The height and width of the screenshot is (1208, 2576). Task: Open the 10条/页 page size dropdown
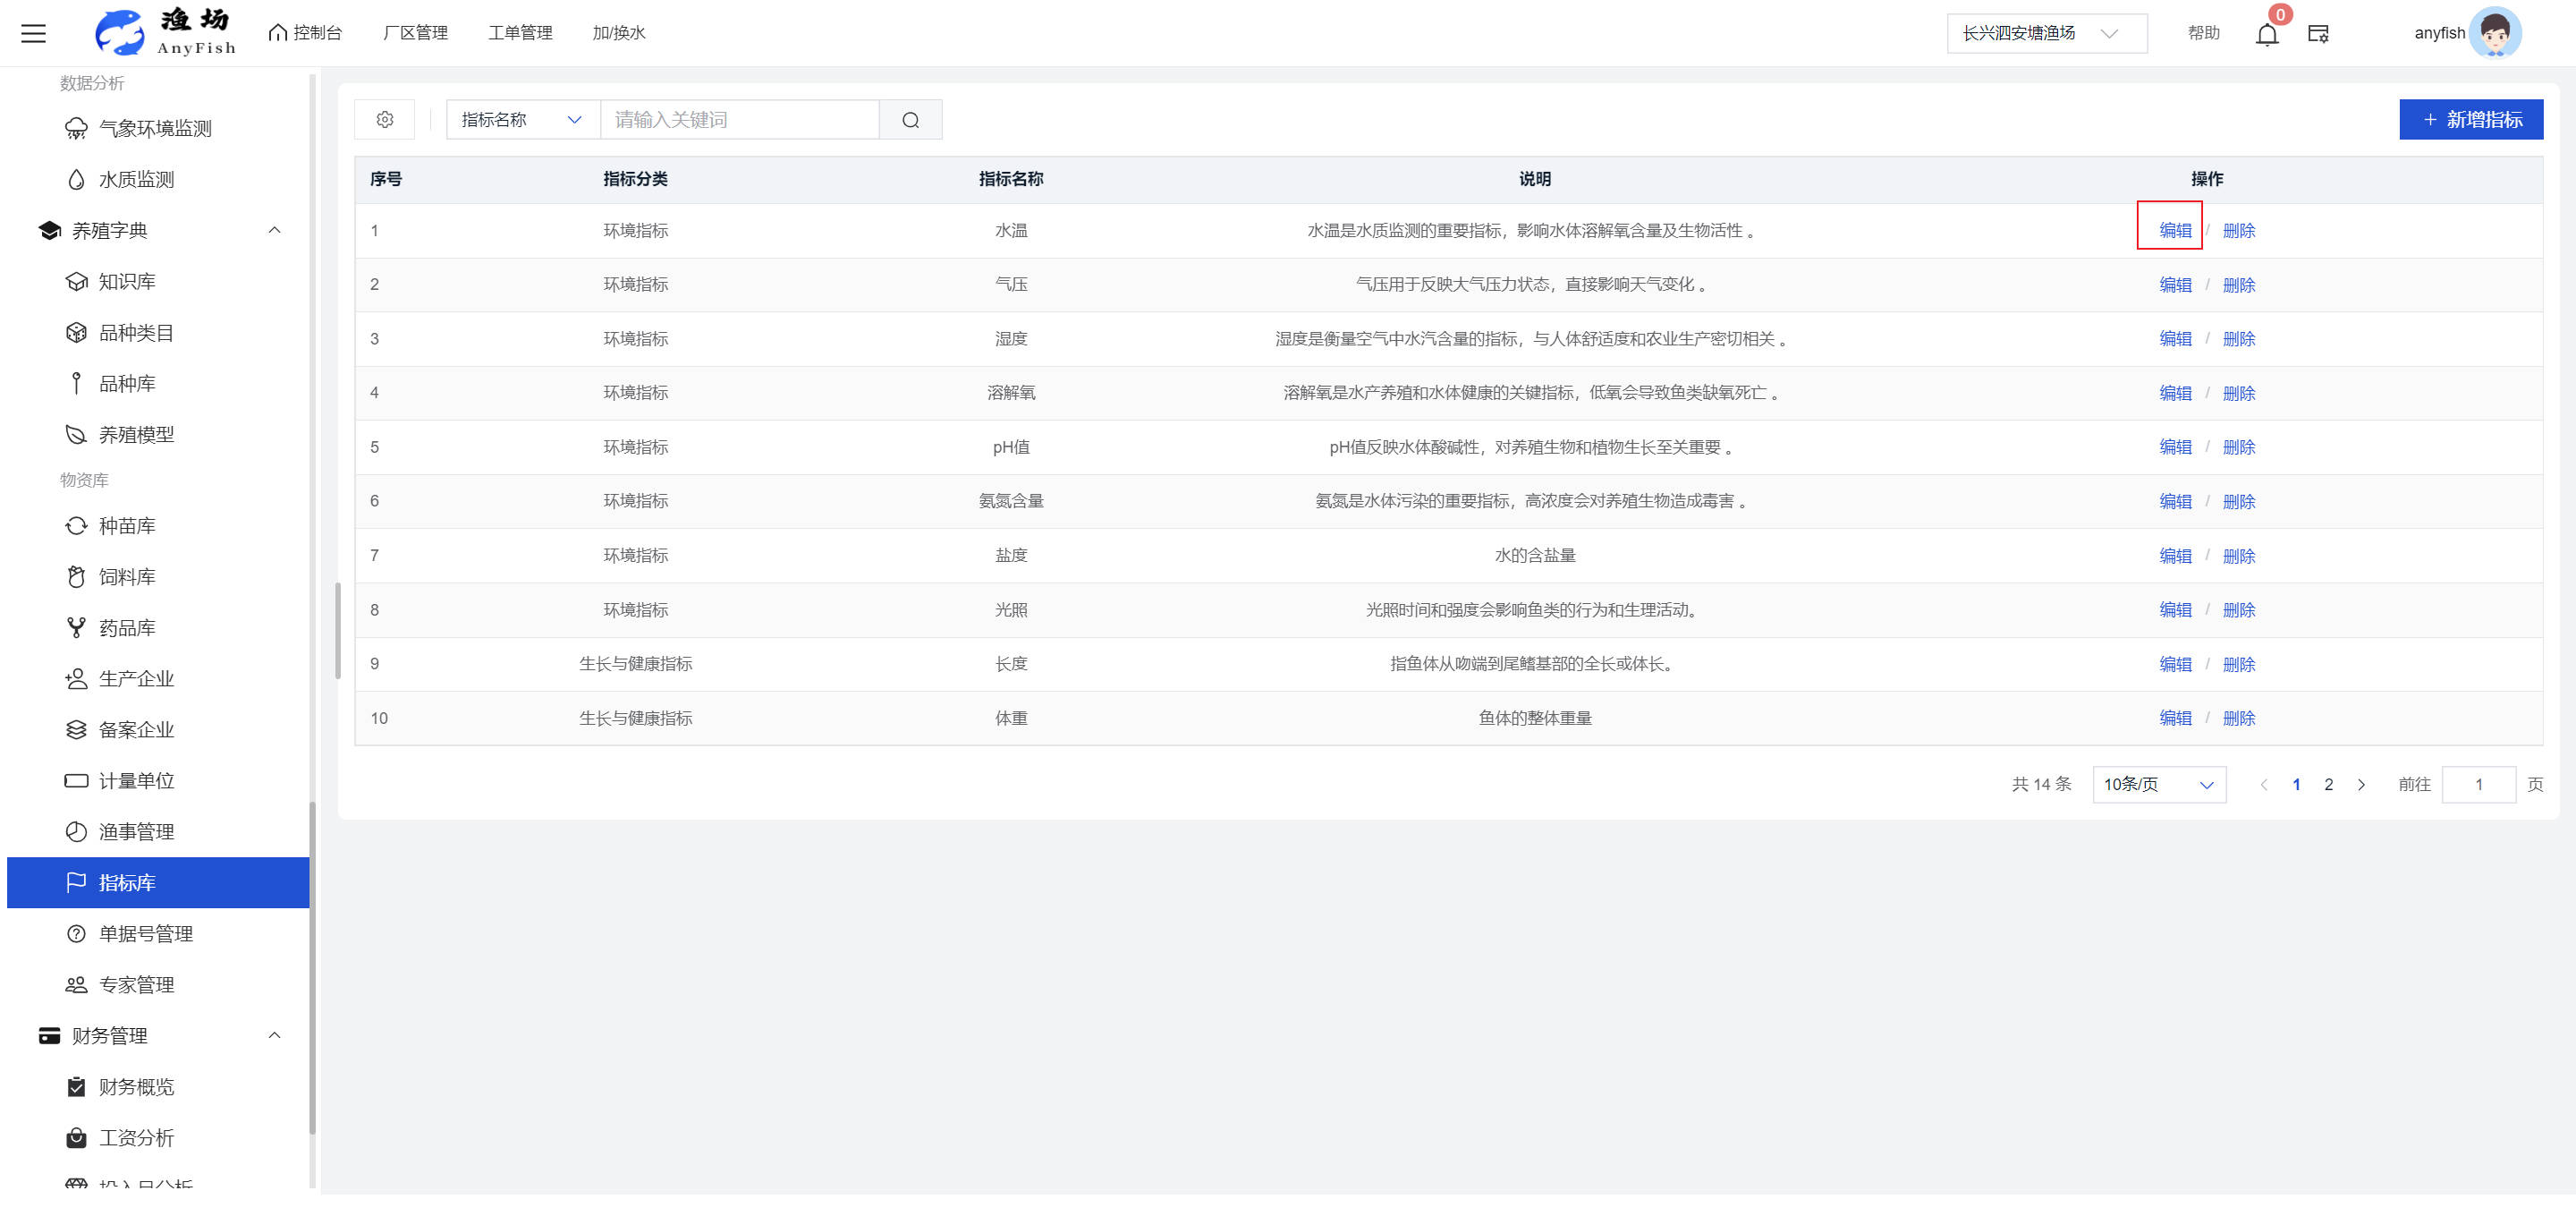tap(2158, 785)
